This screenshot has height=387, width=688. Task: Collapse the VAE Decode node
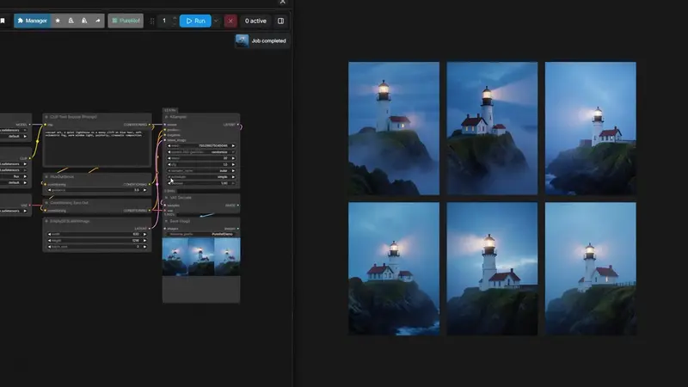[x=166, y=198]
